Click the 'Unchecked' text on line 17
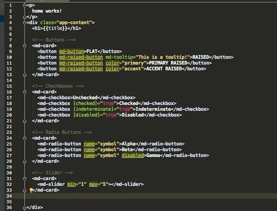The image size is (277, 211). click(x=85, y=98)
